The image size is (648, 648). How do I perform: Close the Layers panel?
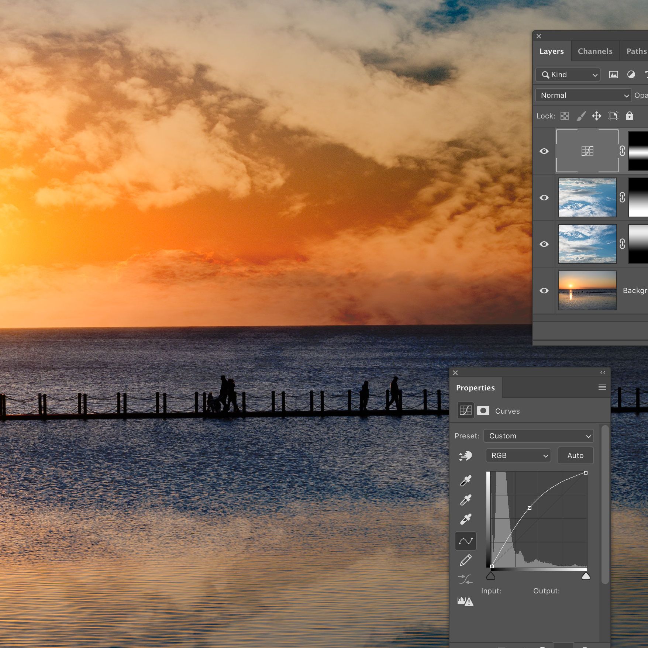(539, 36)
